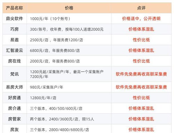The width and height of the screenshot is (174, 133).
Task: Select the 梵讯 product name cell
Action: [x=15, y=74]
